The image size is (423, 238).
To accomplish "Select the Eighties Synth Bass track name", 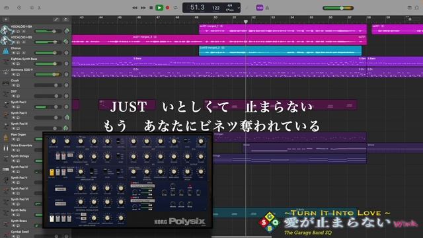I will 24,59.
